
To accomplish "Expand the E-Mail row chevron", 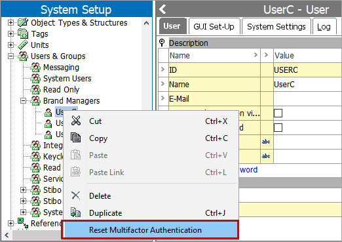I will point(162,98).
